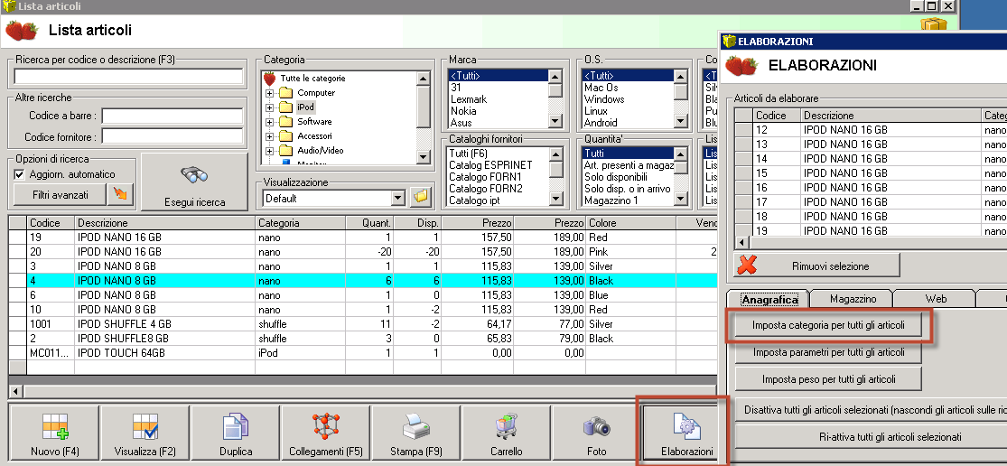Click the folder icon next to Visualizzazione
Image resolution: width=1007 pixels, height=466 pixels.
click(x=420, y=198)
